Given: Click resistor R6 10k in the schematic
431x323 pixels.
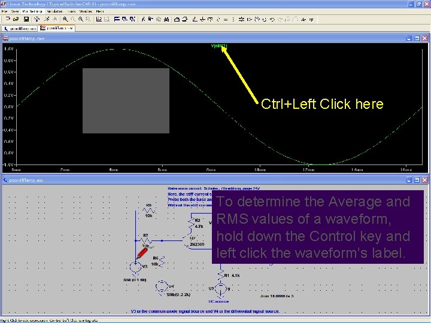Looking at the screenshot, I should click(162, 261).
